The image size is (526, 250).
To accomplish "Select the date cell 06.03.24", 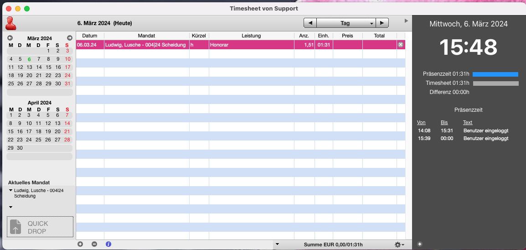I will [x=90, y=45].
